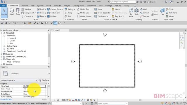187x105 pixels.
Task: Pick the Column tool
Action: (26, 16)
